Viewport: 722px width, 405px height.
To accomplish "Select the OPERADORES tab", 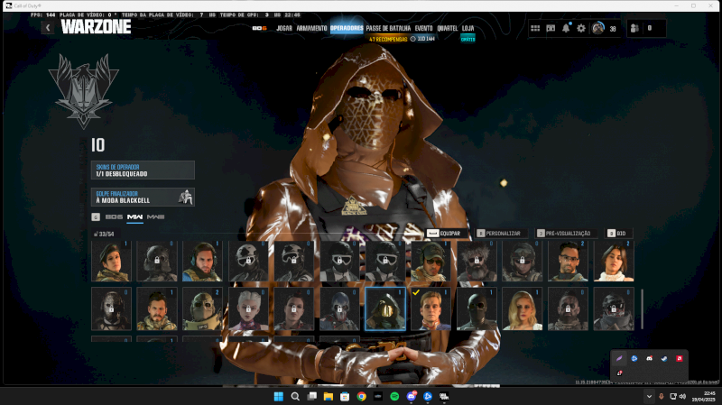I will (x=347, y=28).
